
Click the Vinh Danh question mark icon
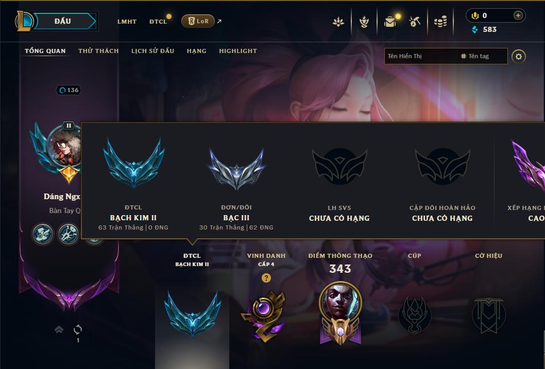click(x=266, y=278)
